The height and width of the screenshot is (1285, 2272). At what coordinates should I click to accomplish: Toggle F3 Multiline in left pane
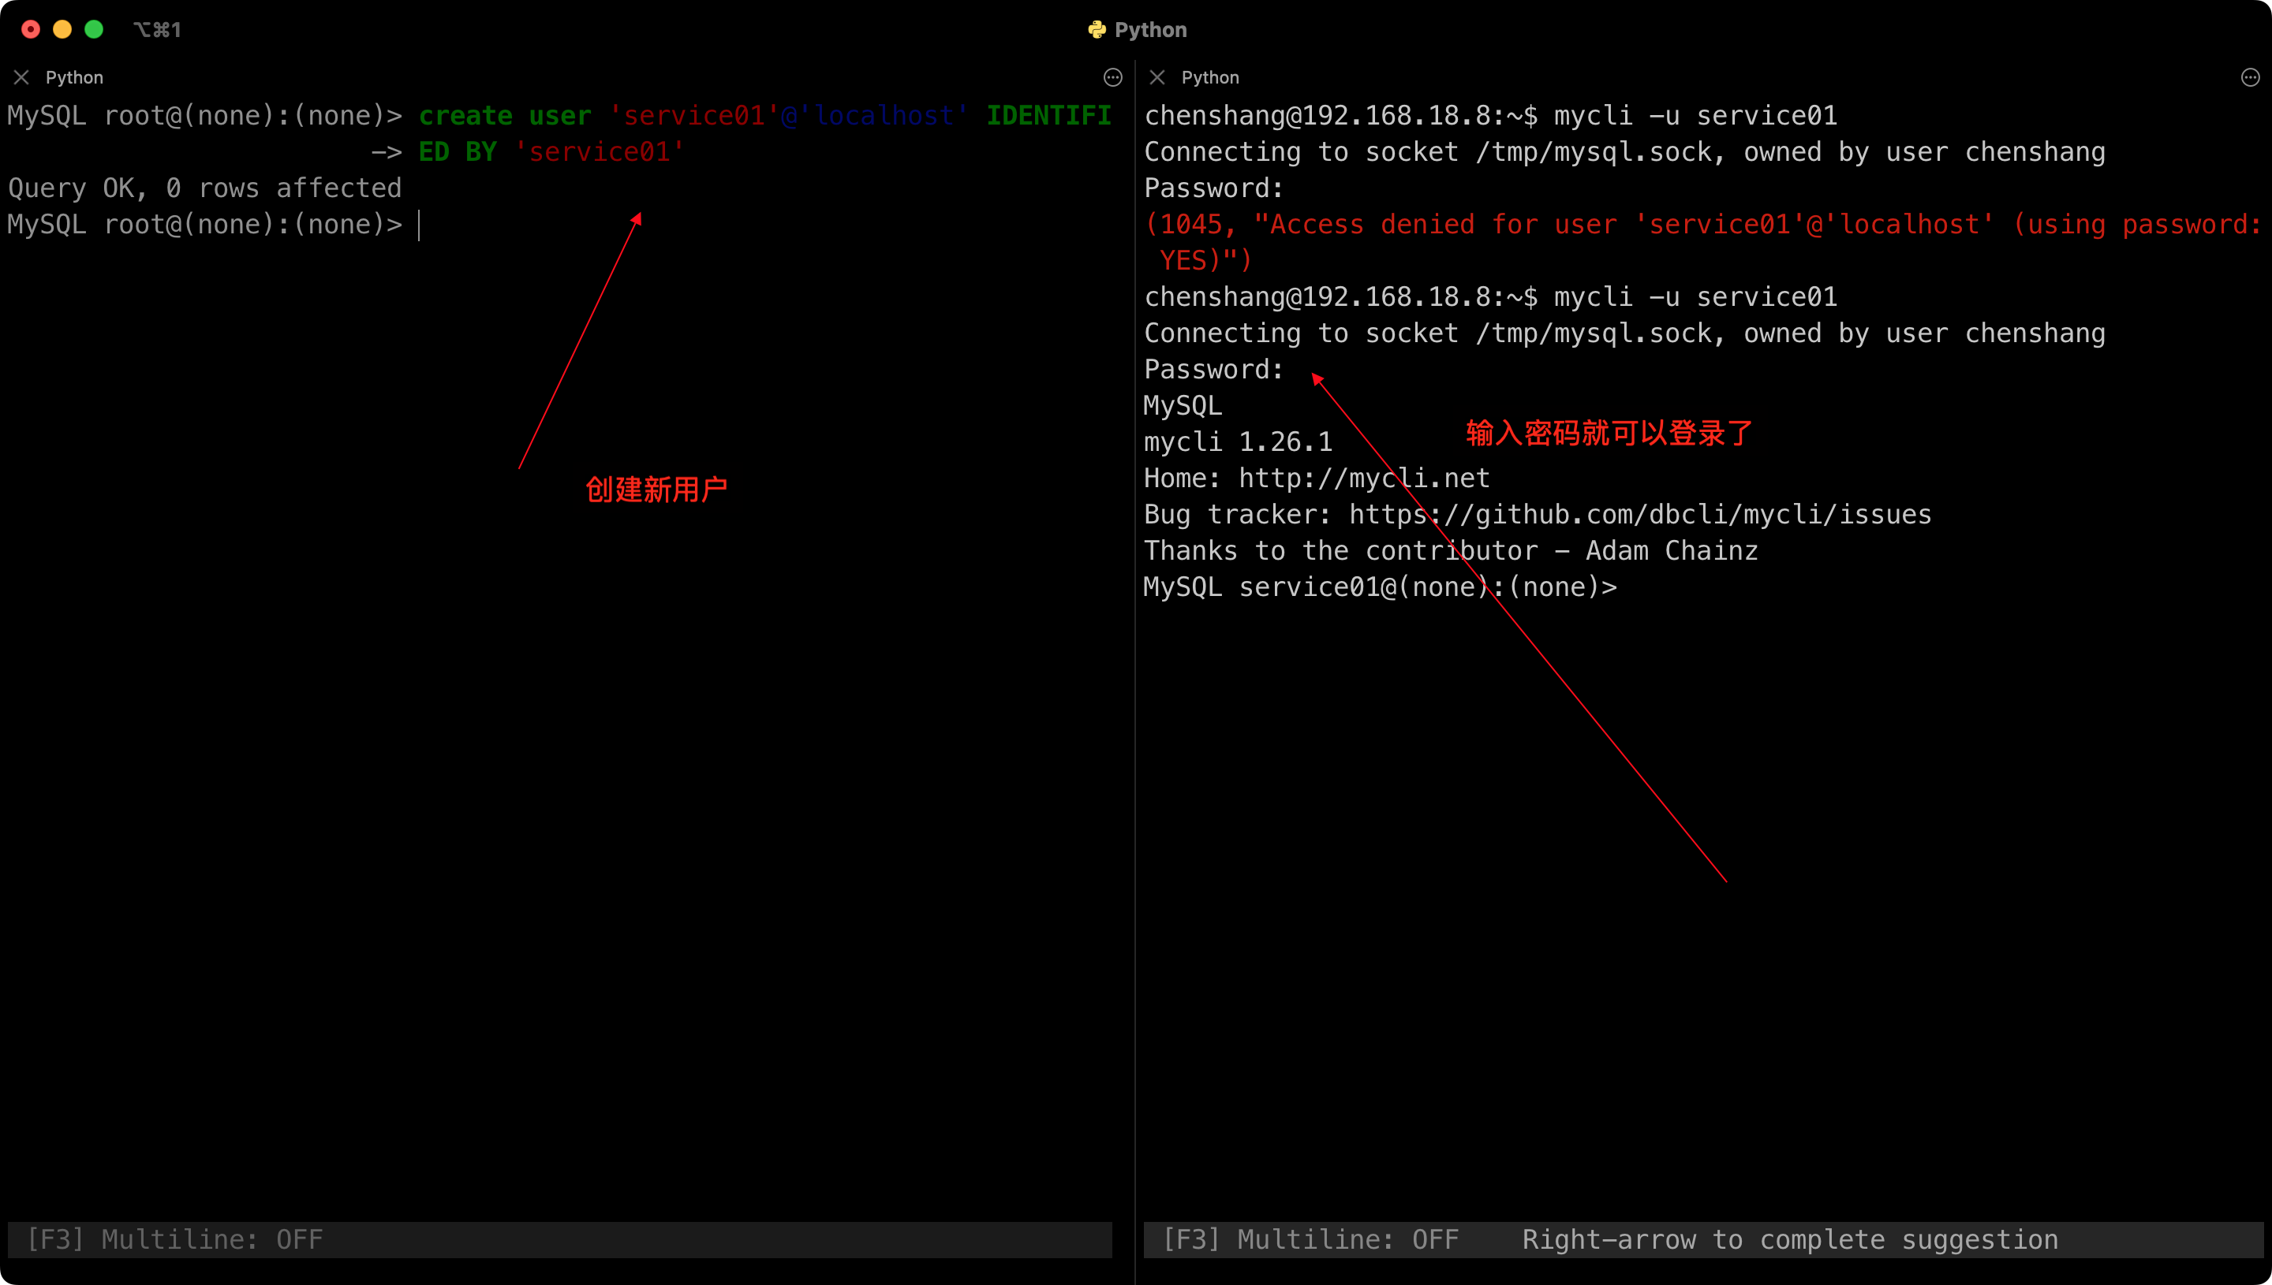tap(175, 1239)
